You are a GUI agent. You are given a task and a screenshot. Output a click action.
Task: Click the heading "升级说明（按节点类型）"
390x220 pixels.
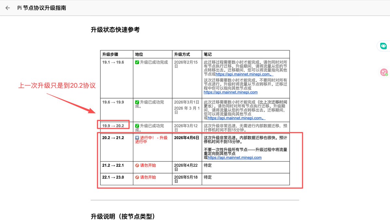pyautogui.click(x=123, y=216)
